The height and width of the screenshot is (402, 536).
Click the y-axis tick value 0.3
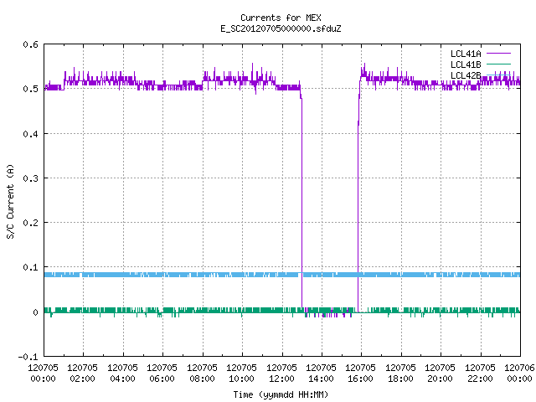(30, 178)
